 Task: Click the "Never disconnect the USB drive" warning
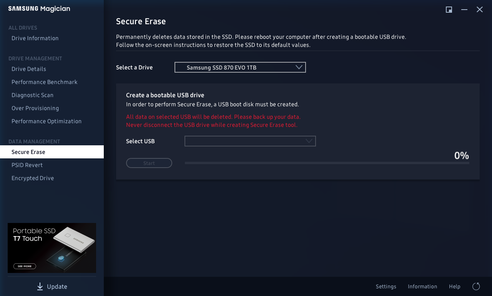pos(212,125)
